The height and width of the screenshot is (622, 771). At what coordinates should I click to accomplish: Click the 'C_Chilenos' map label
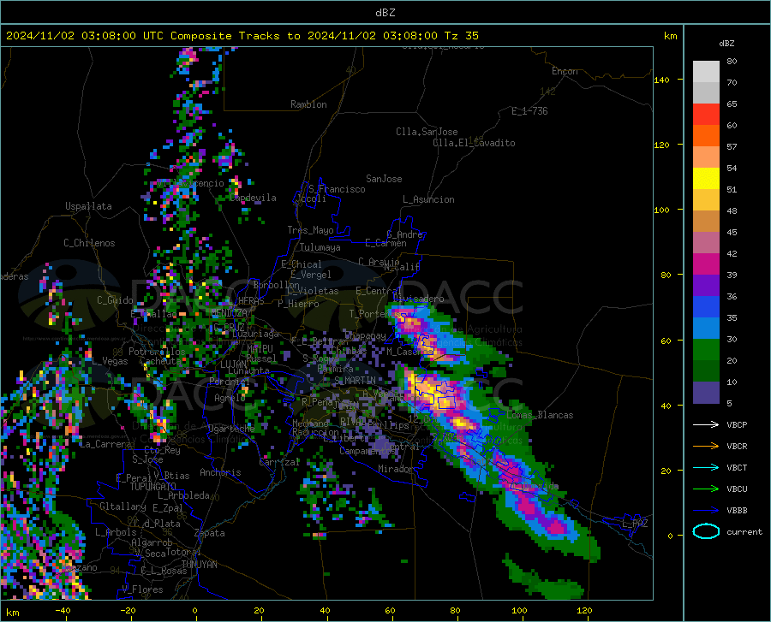tap(89, 243)
